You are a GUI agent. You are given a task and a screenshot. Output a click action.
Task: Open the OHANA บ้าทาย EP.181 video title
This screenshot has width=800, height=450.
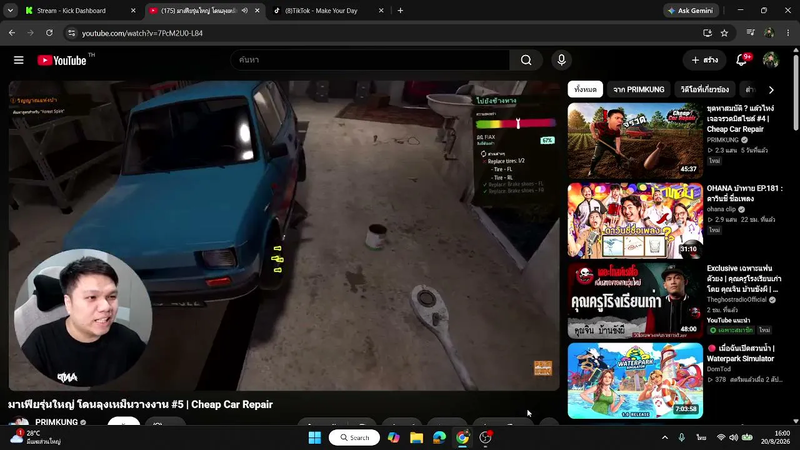744,193
